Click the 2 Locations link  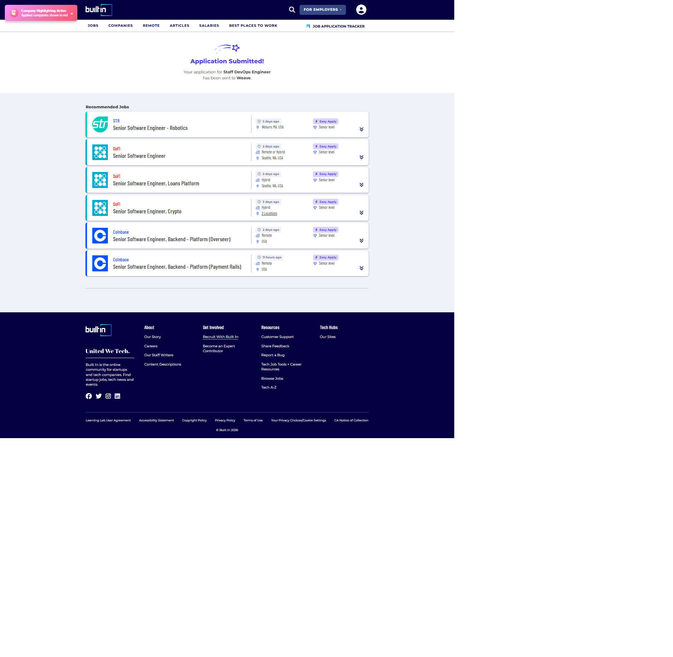[269, 214]
